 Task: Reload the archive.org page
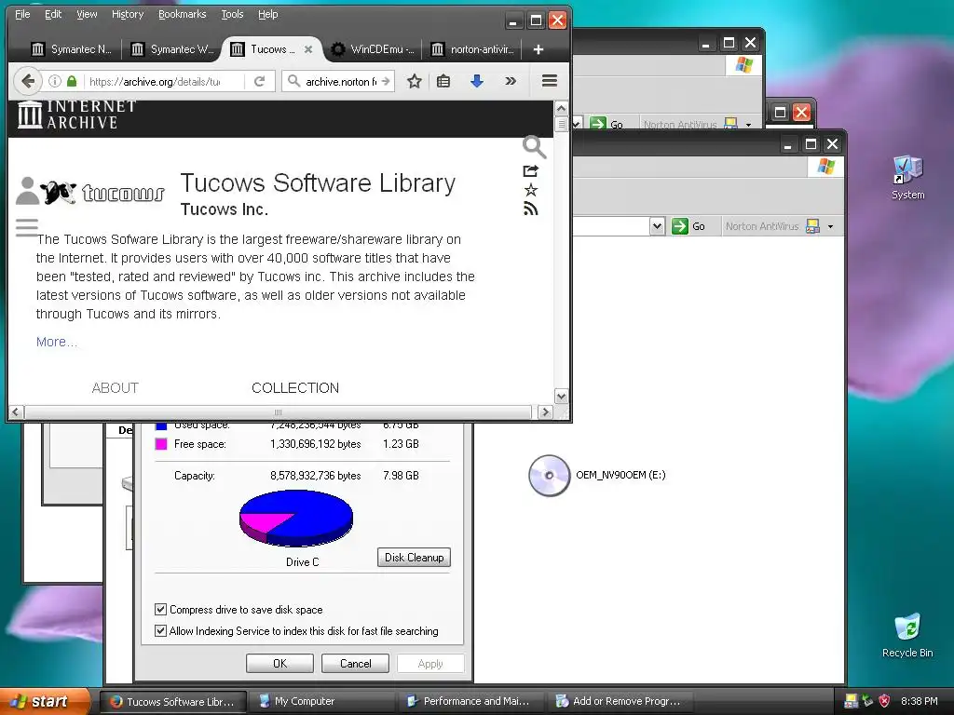pos(259,81)
